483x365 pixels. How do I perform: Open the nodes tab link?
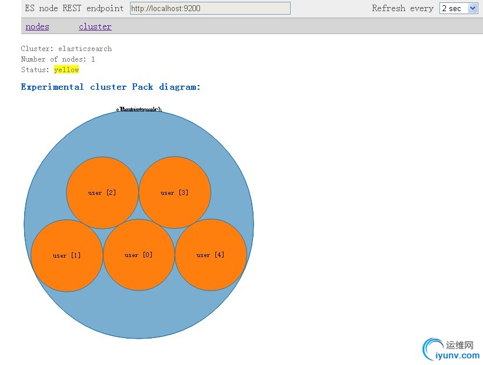click(37, 26)
